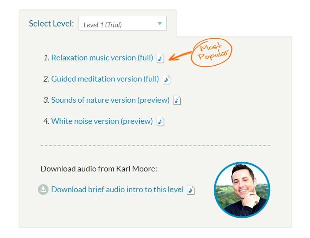Click Karl Moore's circular portrait photo
This screenshot has width=310, height=238.
(242, 190)
